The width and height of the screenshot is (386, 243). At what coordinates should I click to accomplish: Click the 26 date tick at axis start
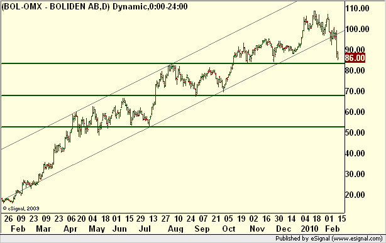8,219
